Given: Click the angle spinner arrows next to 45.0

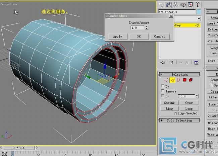Looking at the screenshot, I should point(197,96).
